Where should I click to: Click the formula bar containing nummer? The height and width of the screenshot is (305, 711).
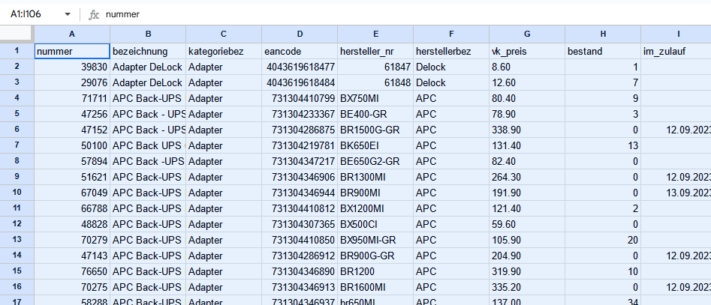406,14
